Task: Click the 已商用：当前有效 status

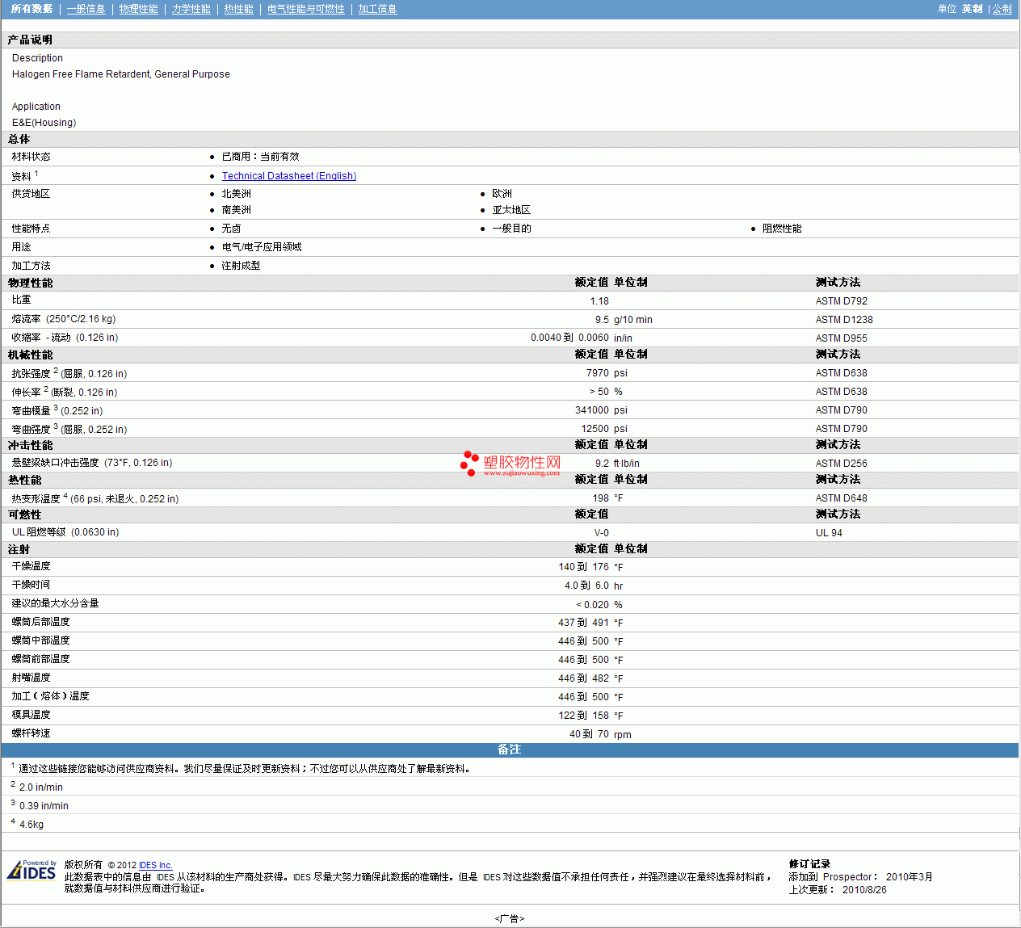Action: [260, 157]
